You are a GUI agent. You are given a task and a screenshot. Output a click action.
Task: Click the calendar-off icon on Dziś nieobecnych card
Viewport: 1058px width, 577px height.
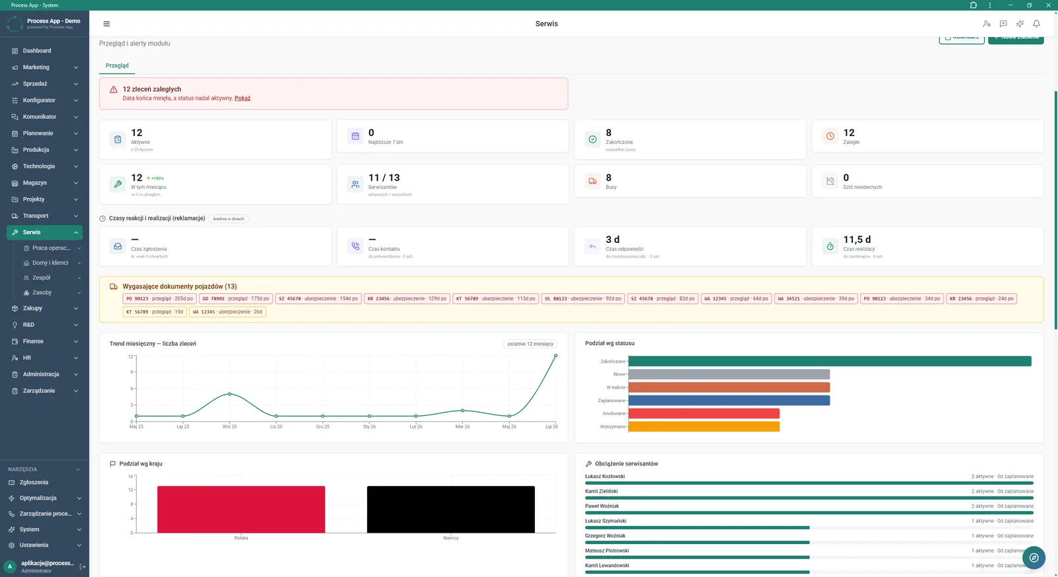pos(830,181)
